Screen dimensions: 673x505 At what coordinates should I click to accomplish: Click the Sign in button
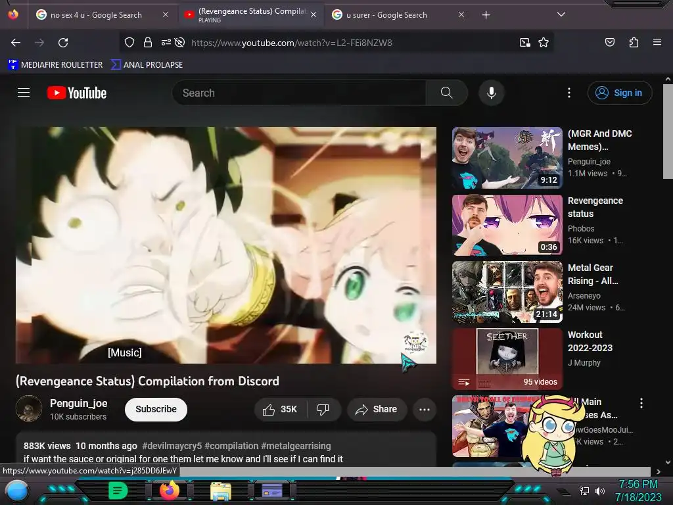[x=620, y=93]
